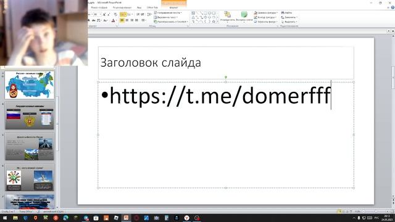The width and height of the screenshot is (395, 222).
Task: Click the Find button in Editing group
Action: coord(286,12)
